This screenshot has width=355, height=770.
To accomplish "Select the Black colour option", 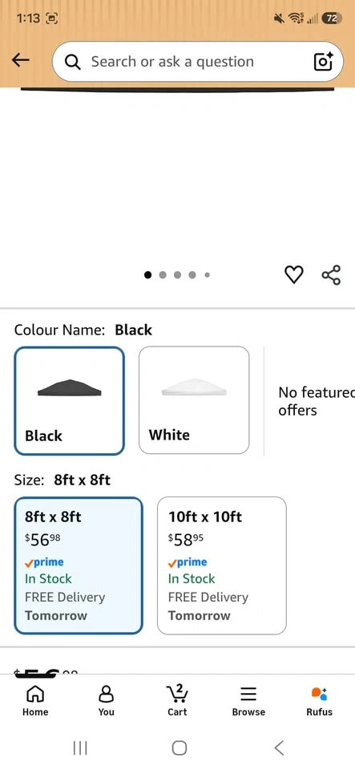I will (69, 401).
